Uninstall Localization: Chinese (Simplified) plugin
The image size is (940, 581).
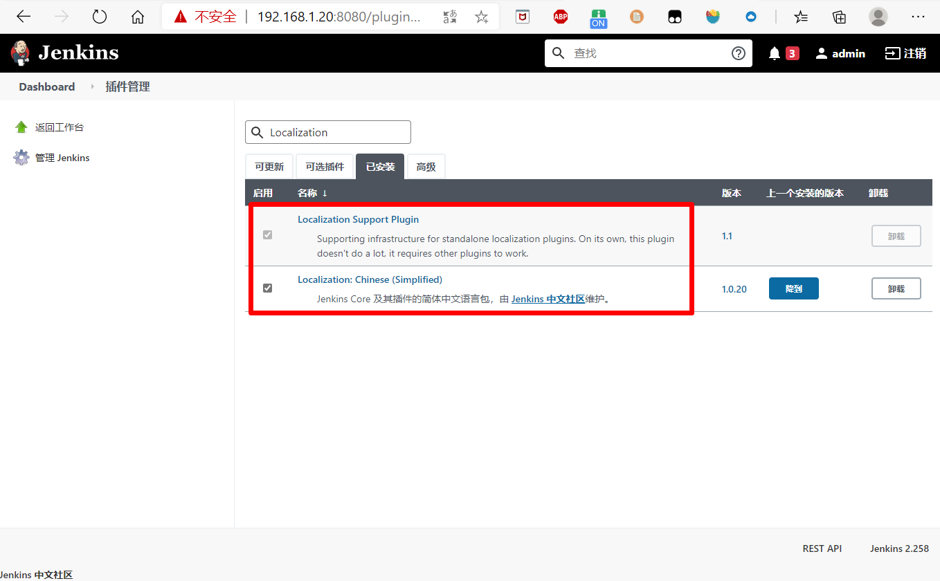(x=896, y=288)
